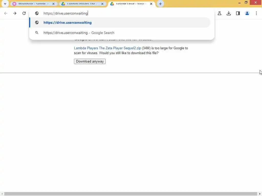Switch to the Wormhole tab
Viewport: 262px width, 196px height.
coord(34,4)
